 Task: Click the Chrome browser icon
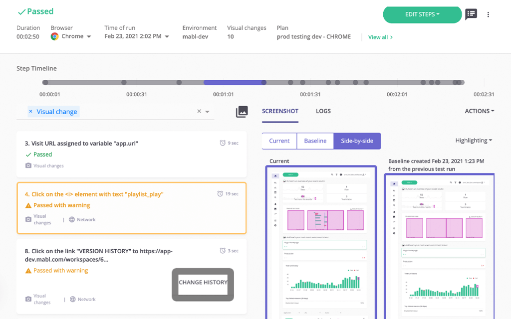[54, 36]
